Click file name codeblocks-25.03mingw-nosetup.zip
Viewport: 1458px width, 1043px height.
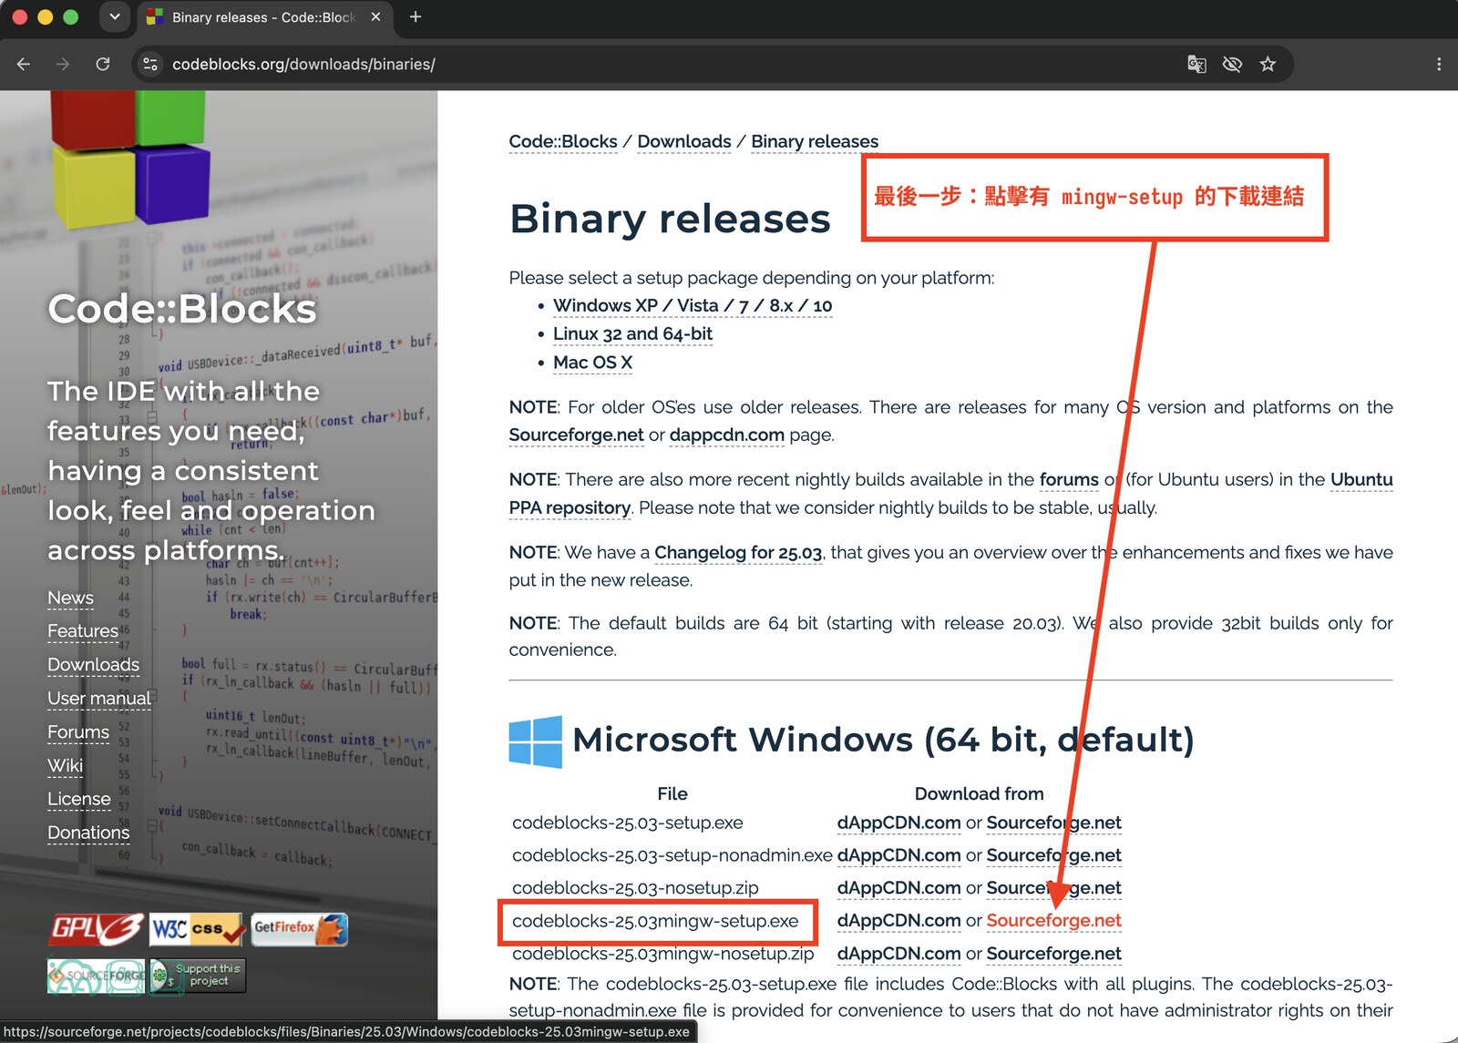663,953
